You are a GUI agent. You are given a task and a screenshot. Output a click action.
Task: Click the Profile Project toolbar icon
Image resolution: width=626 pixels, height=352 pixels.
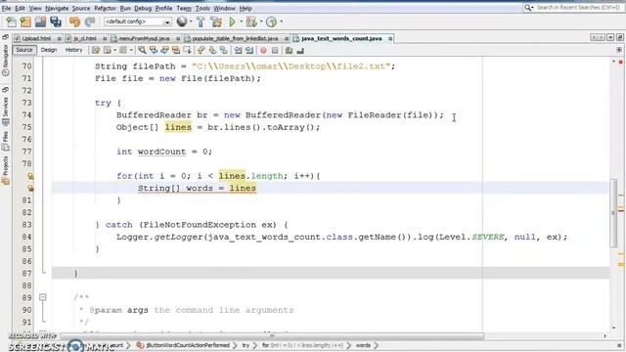tap(272, 22)
